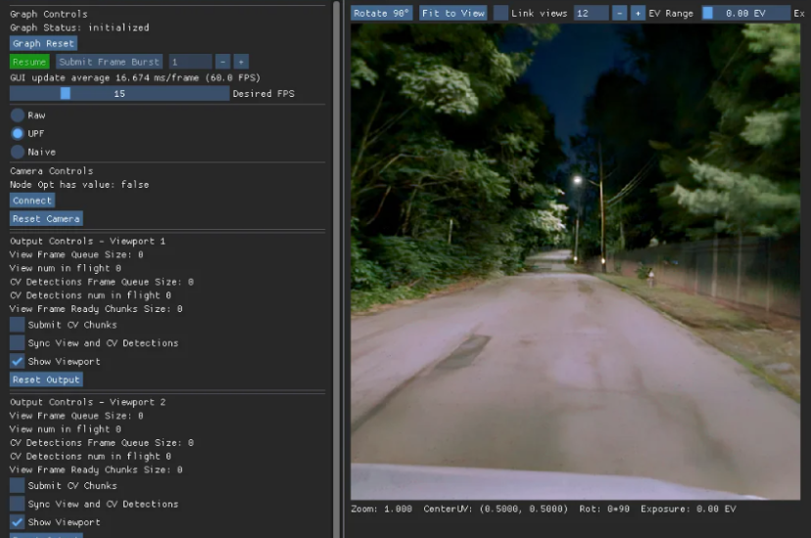The width and height of the screenshot is (811, 538).
Task: Click the 'Zoom: 1.000' status text
Action: point(381,509)
